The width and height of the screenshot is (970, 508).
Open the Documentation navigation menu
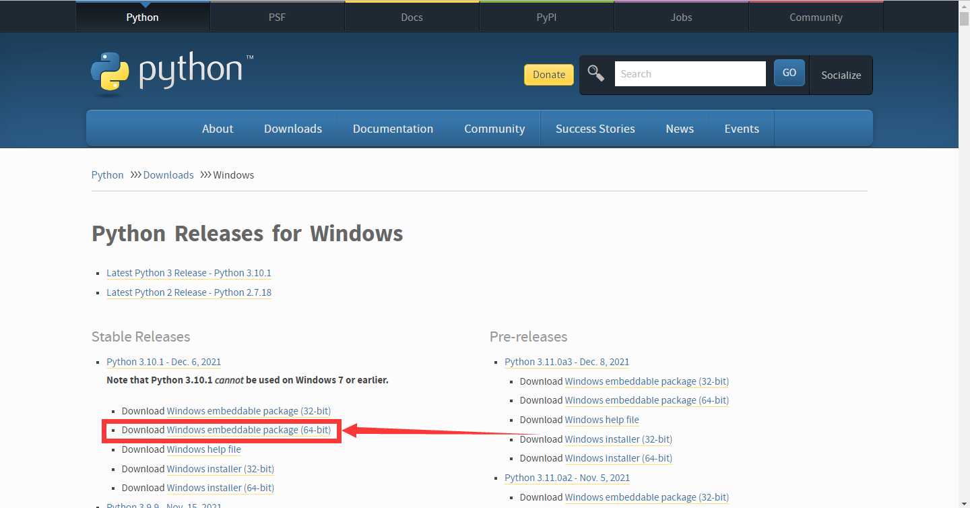pyautogui.click(x=393, y=129)
